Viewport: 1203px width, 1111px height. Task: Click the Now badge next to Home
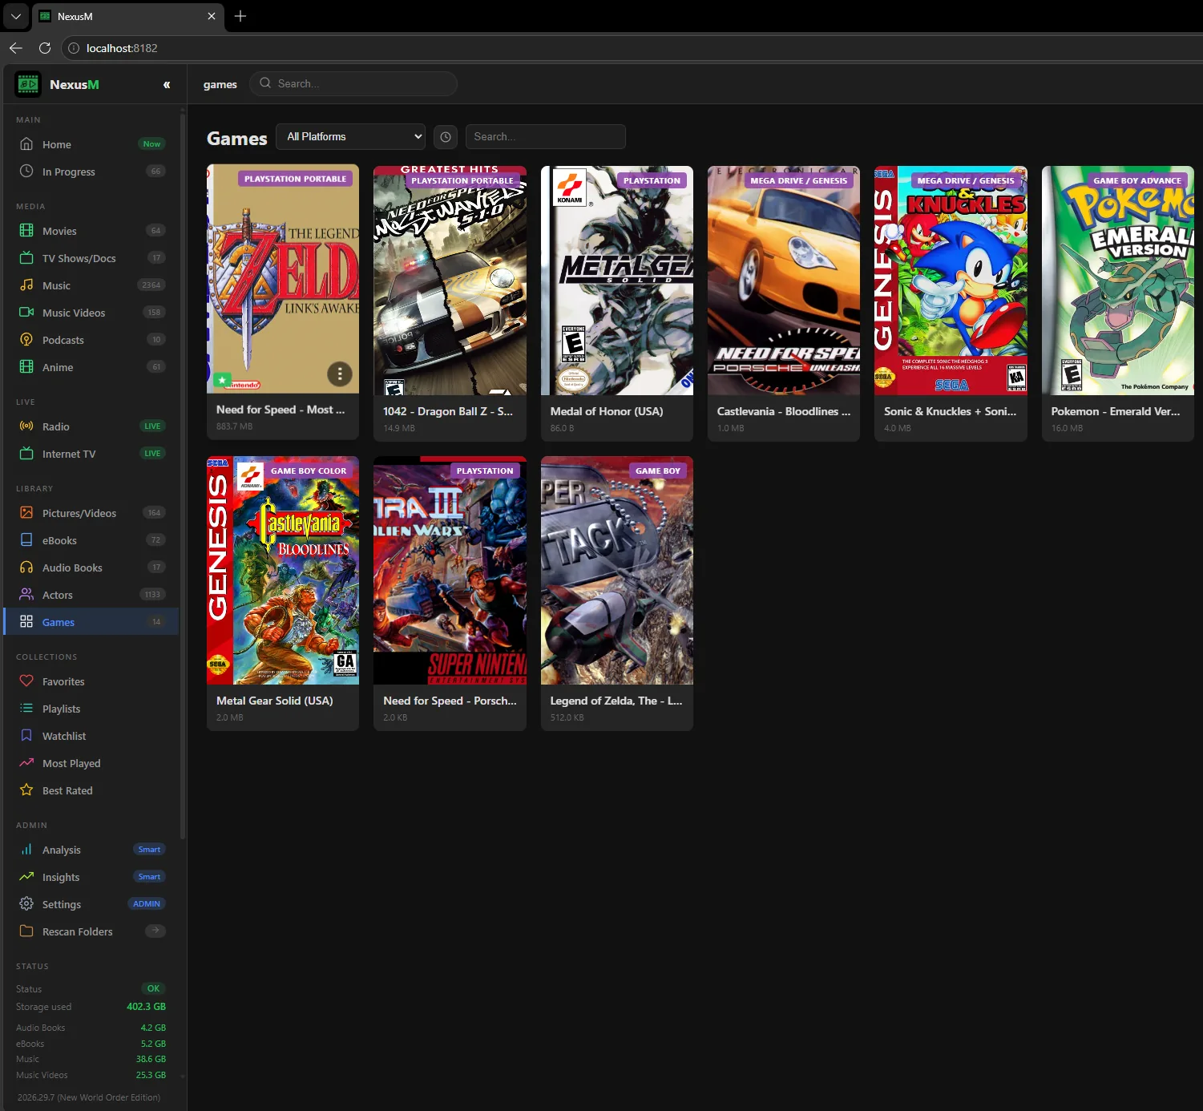pyautogui.click(x=151, y=144)
